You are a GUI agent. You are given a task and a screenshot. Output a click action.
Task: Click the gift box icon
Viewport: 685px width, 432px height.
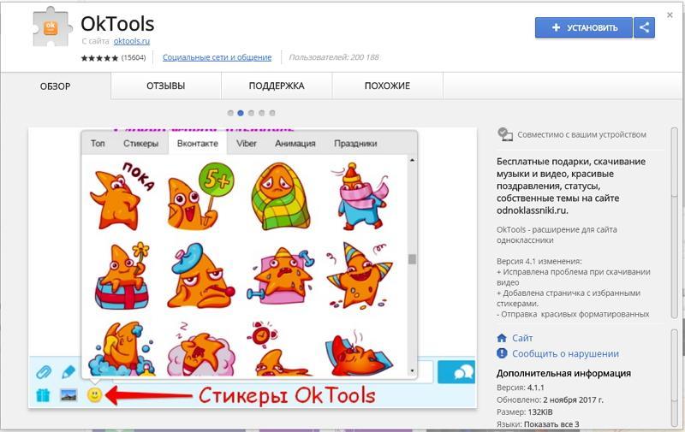tap(43, 395)
